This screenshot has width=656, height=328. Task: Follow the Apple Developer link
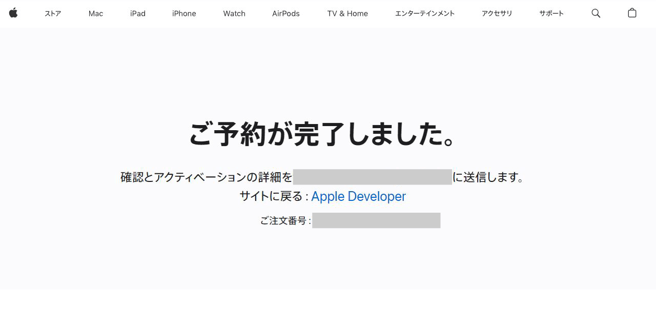[x=358, y=196]
